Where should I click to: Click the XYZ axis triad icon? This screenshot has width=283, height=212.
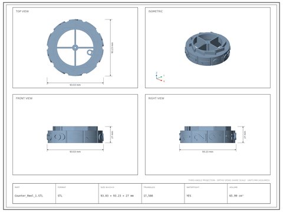pyautogui.click(x=160, y=77)
